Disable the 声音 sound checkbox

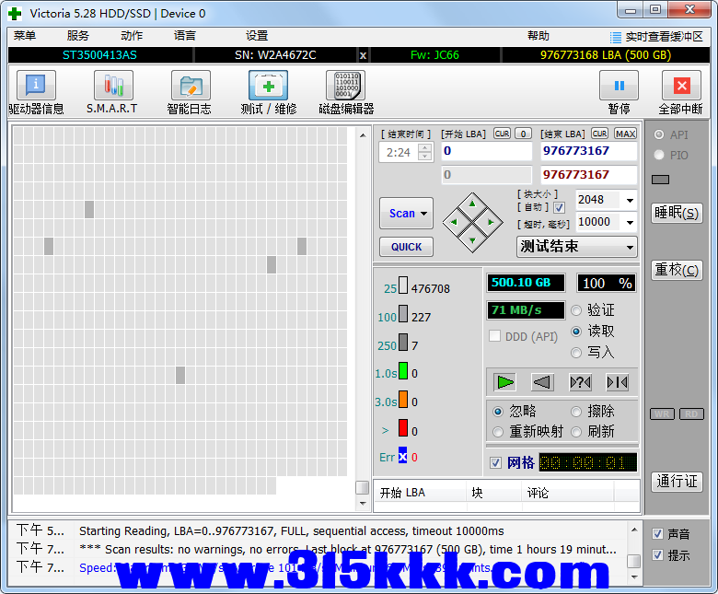pos(657,533)
